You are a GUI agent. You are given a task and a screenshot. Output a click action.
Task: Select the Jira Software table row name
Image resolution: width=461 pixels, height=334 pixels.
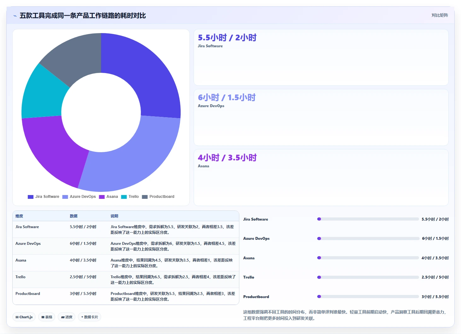pyautogui.click(x=27, y=227)
